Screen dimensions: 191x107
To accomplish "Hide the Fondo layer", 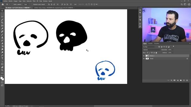I will (x=144, y=59).
